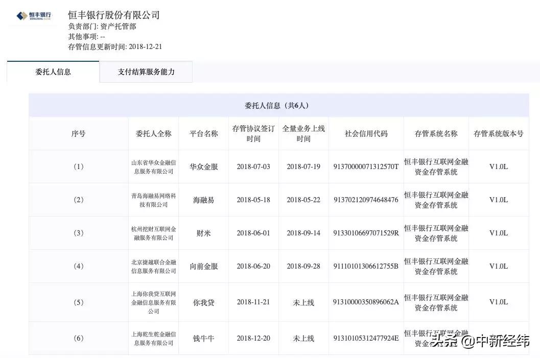Select the credit code in 钱牛牛 row
Viewport: 540px width, 358px height.
pyautogui.click(x=366, y=338)
